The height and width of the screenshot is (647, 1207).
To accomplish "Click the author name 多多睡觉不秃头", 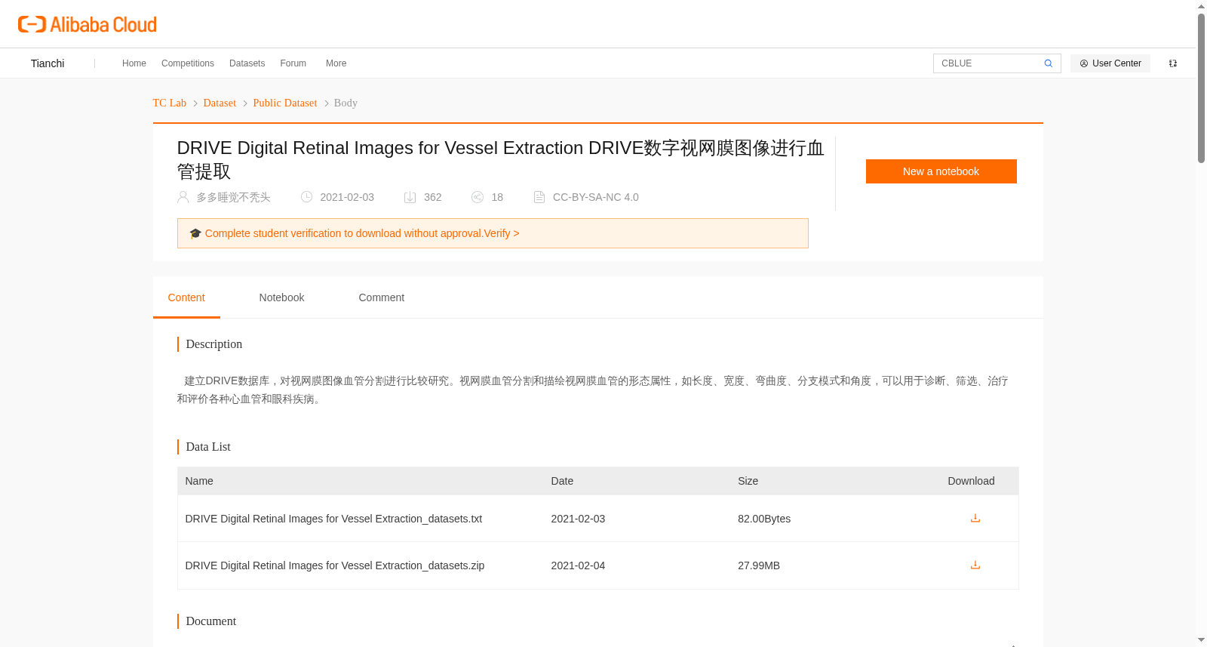I will pyautogui.click(x=233, y=197).
